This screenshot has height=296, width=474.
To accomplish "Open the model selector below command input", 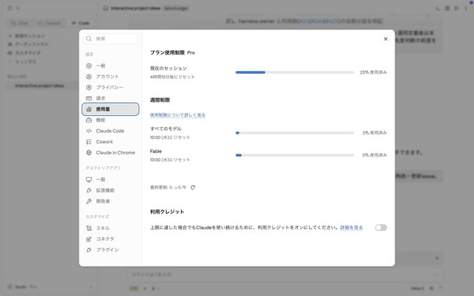I will click(x=417, y=288).
